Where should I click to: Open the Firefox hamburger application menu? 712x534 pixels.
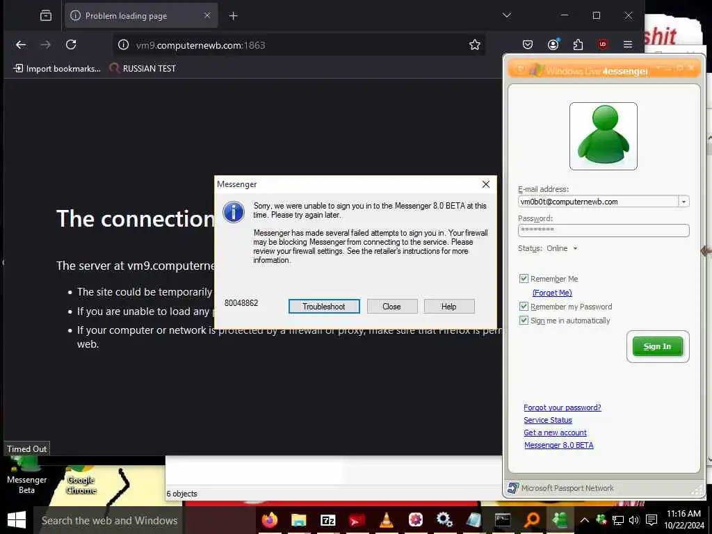(x=628, y=44)
